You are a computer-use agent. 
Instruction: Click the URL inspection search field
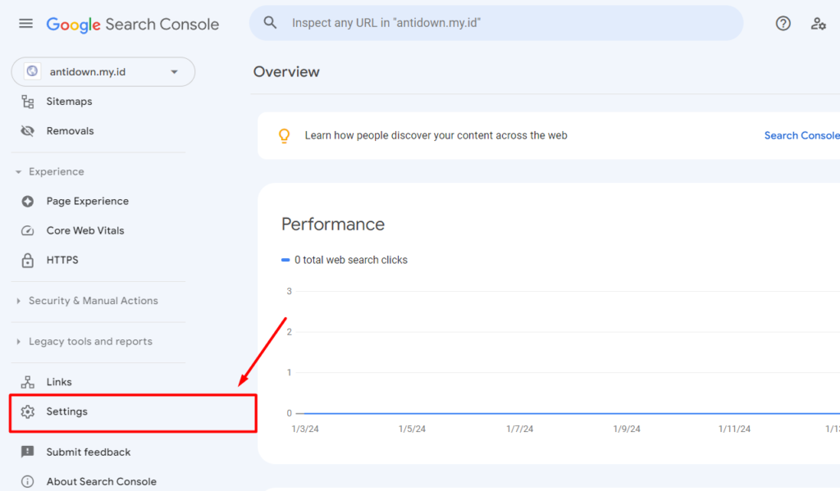point(496,23)
